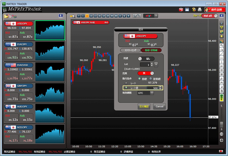
Task: Select the arrow cursor drawing tool
Action: [x=221, y=45]
